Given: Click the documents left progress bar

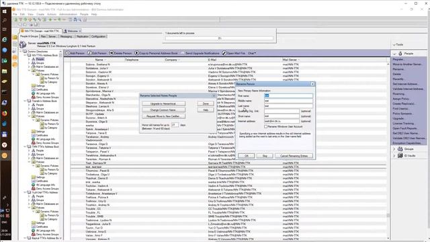Looking at the screenshot, I should 220,38.
